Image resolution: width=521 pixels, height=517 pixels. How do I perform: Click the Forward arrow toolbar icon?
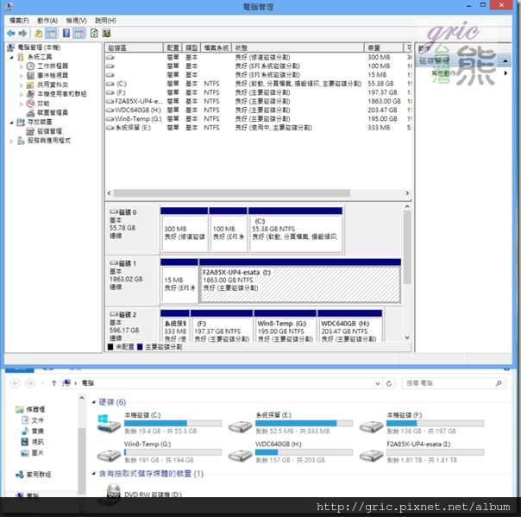[x=22, y=34]
